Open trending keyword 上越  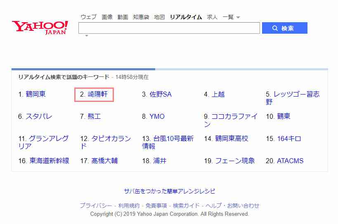tap(218, 94)
